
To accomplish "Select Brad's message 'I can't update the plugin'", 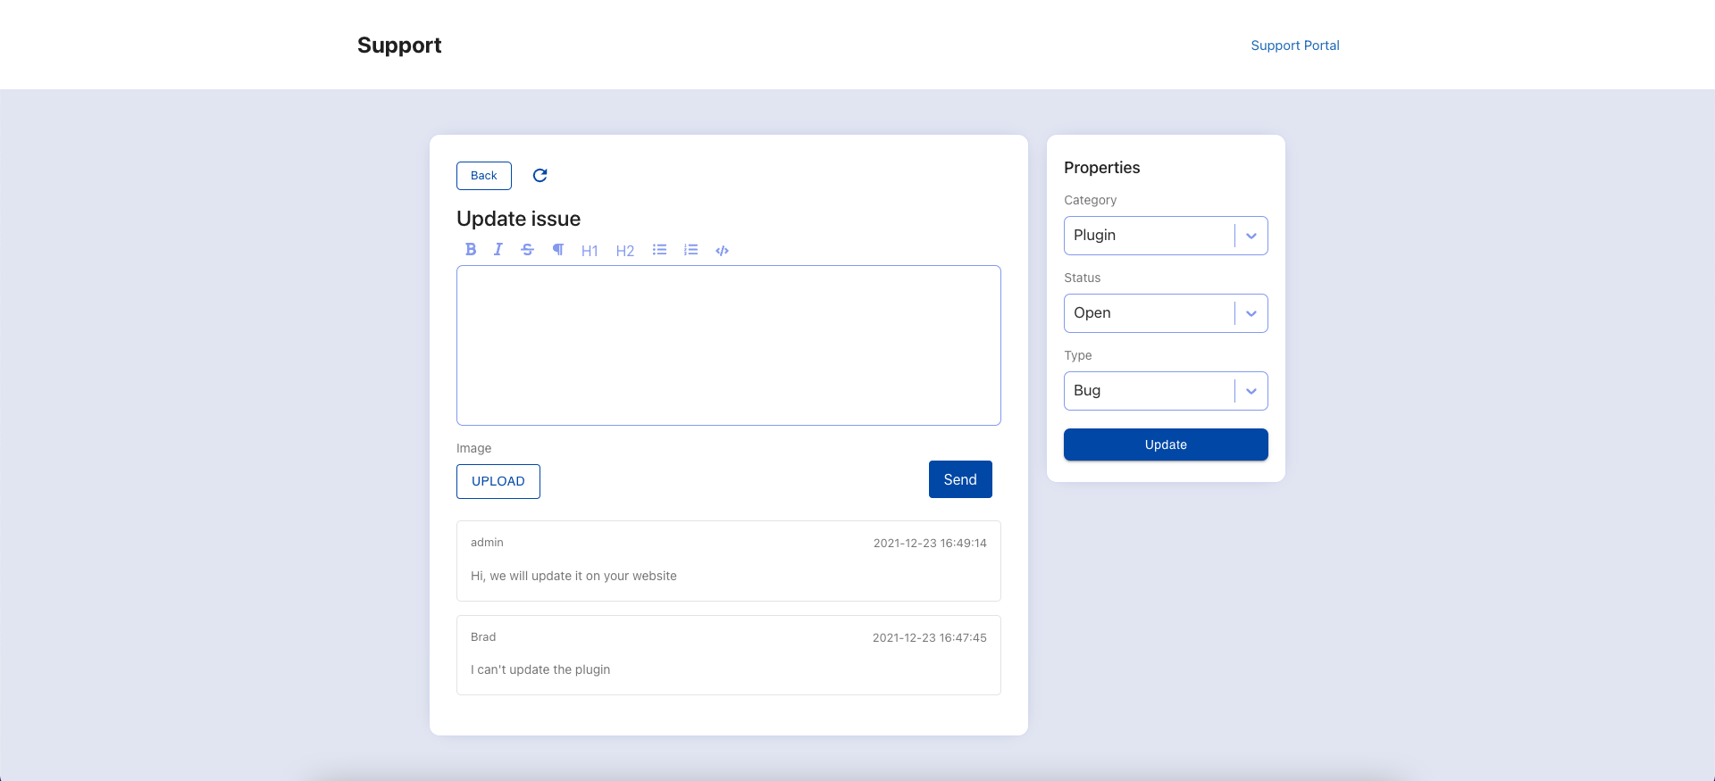I will (x=540, y=669).
